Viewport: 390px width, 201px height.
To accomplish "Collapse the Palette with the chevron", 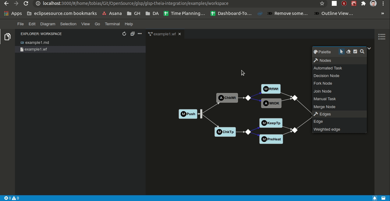I will pos(369,48).
